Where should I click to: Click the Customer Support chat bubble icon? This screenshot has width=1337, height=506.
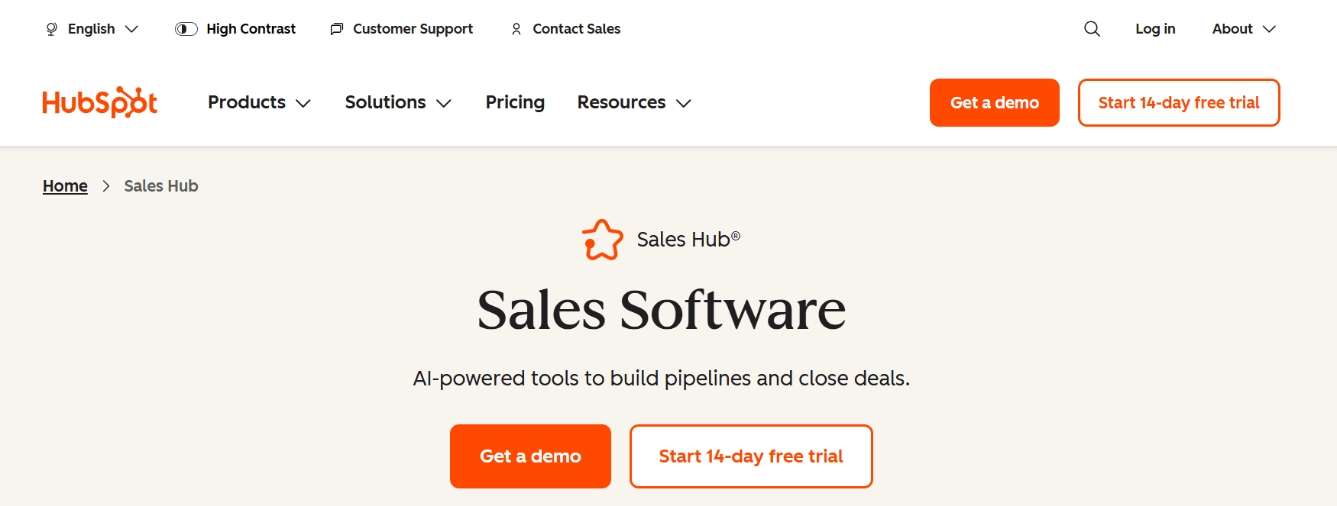pyautogui.click(x=336, y=28)
